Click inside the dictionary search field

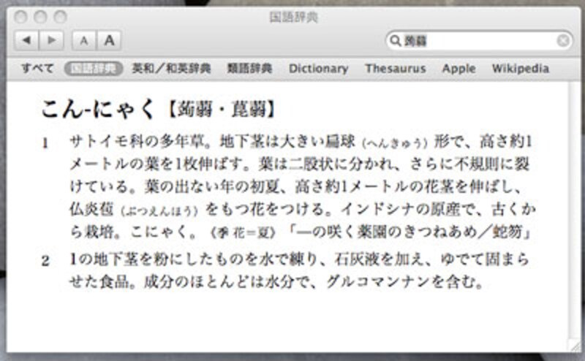[479, 40]
